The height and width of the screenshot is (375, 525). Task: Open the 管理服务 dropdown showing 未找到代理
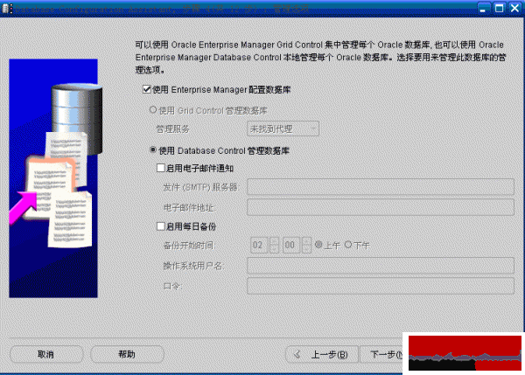(283, 128)
